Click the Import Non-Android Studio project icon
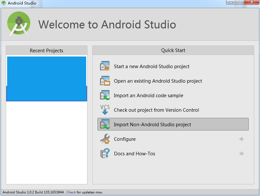 105,124
